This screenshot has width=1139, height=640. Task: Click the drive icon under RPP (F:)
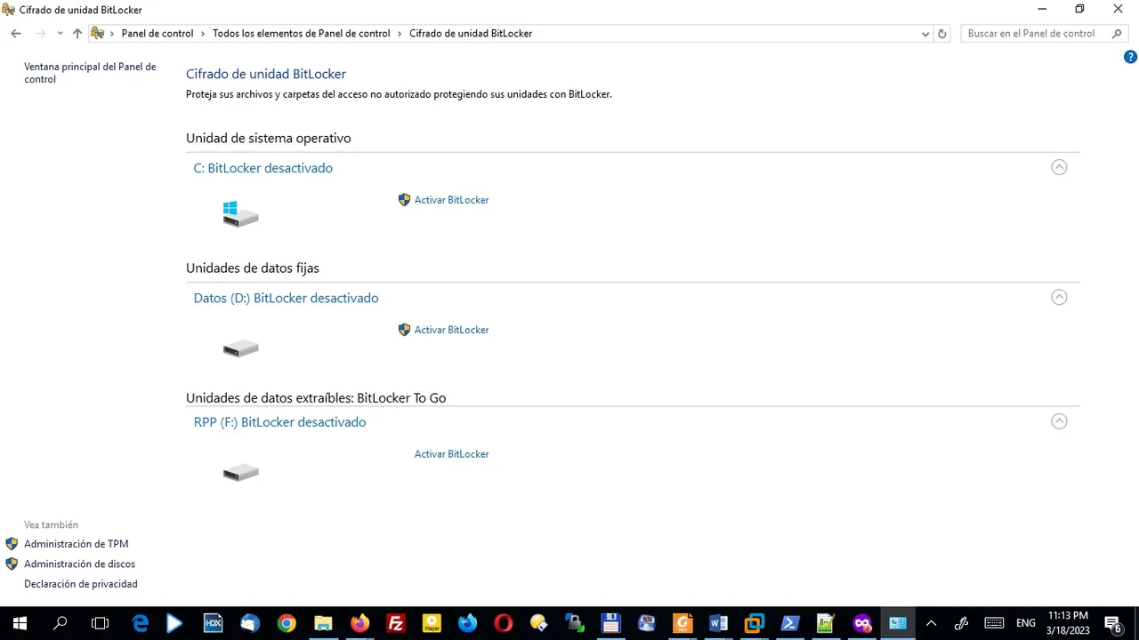click(x=240, y=472)
